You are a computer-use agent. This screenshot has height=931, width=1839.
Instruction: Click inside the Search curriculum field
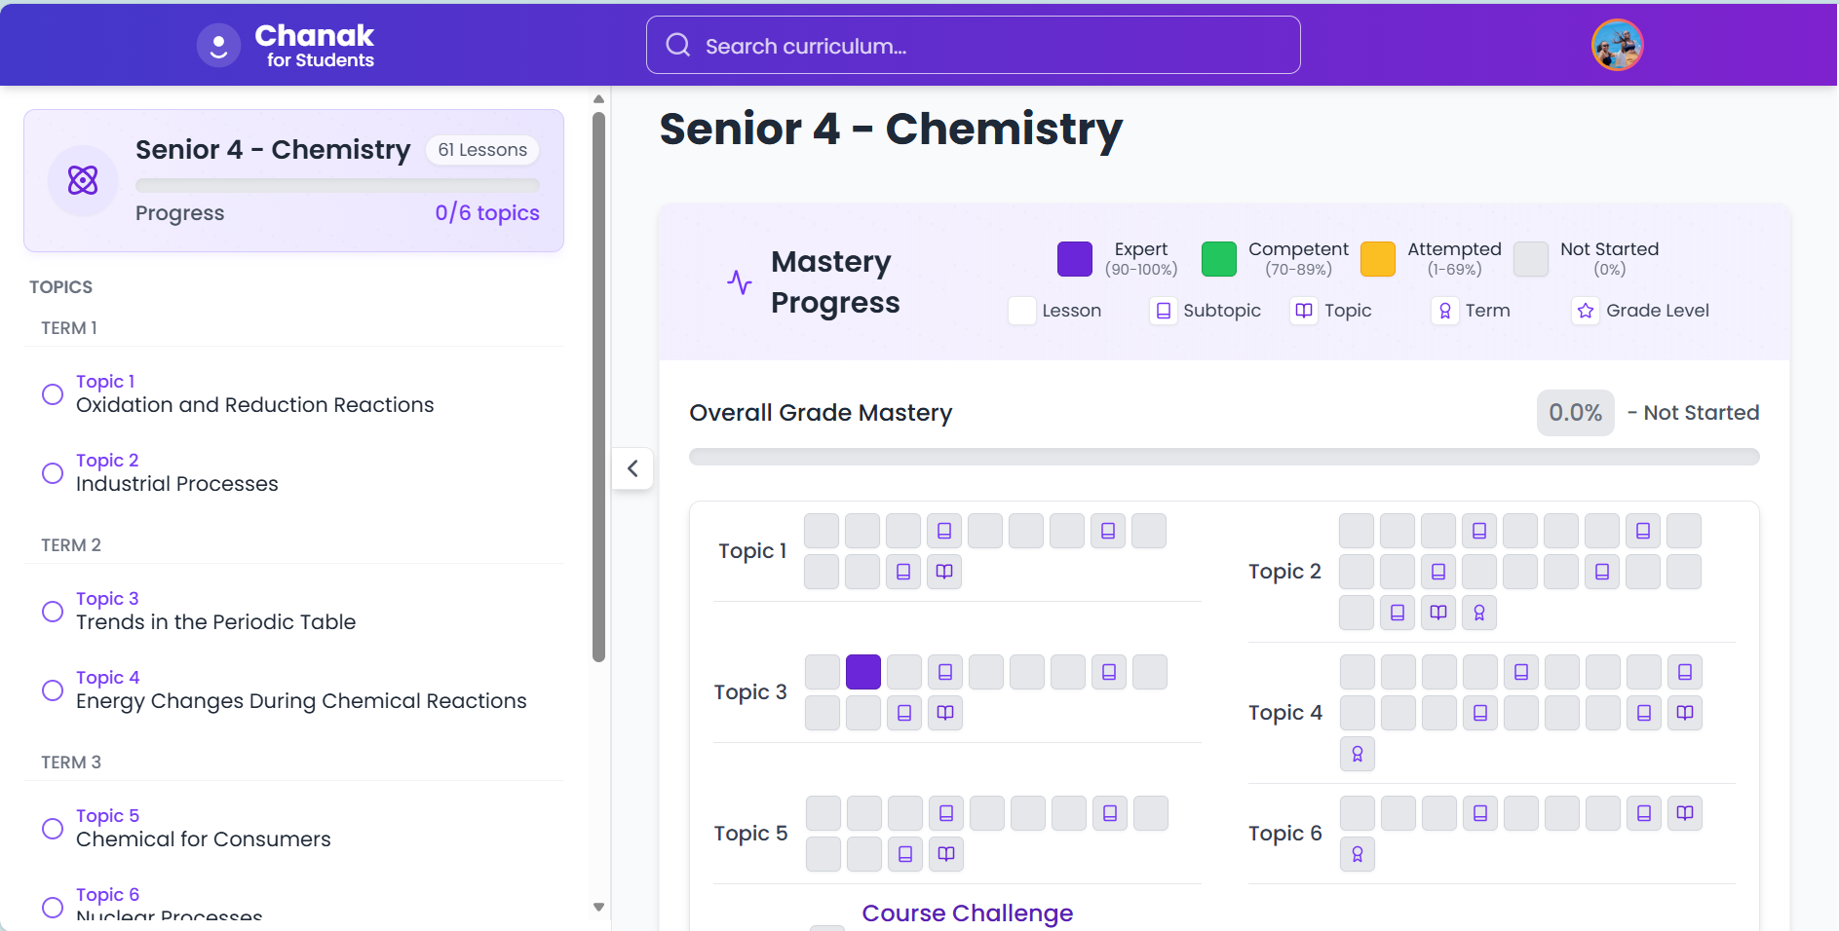(973, 45)
